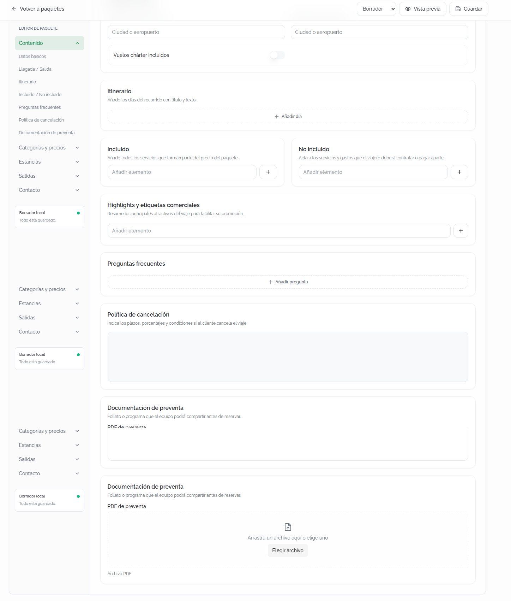
Task: Focus the Añadir elemento field under No incluido
Action: pyautogui.click(x=373, y=172)
